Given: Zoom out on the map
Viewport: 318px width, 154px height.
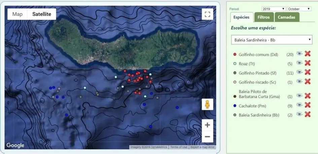Looking at the screenshot, I should click(x=207, y=137).
